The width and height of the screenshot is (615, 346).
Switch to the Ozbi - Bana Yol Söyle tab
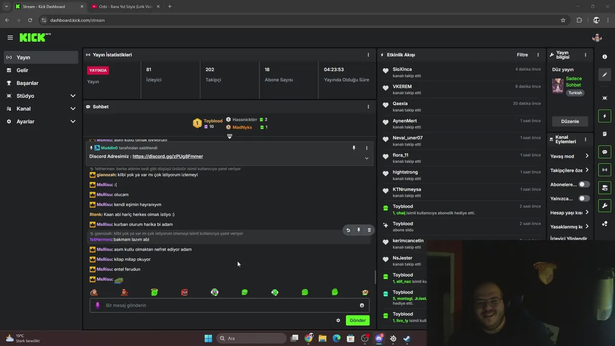(125, 7)
